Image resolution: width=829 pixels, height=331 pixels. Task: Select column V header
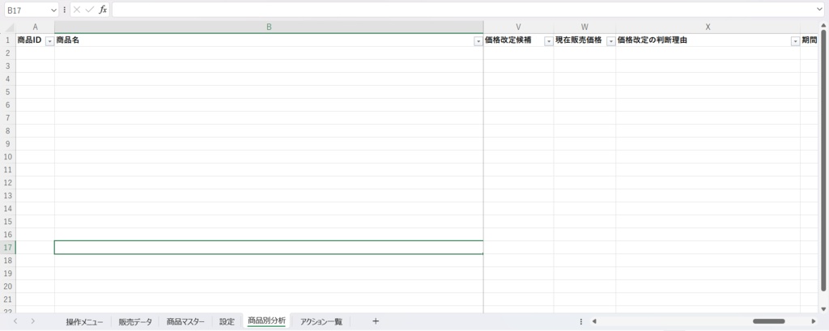tap(519, 27)
